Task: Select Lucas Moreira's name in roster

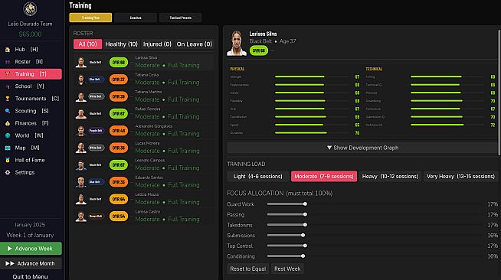Action: (x=147, y=143)
